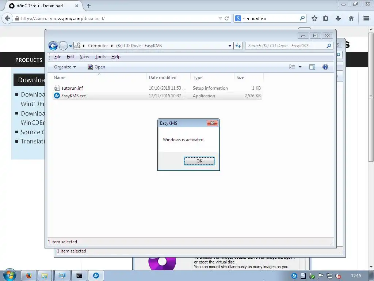Click OK in the EasyKMS dialog
Viewport: 374px width, 281px height.
click(199, 161)
